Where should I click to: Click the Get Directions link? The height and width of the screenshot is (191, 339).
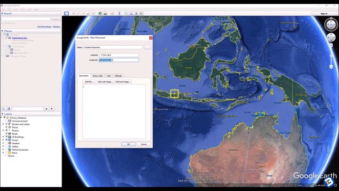click(x=44, y=27)
